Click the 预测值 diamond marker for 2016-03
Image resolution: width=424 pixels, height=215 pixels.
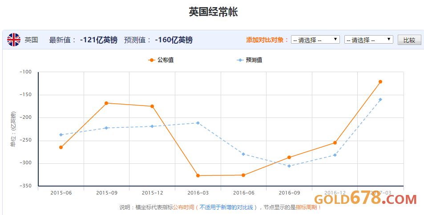pos(198,123)
